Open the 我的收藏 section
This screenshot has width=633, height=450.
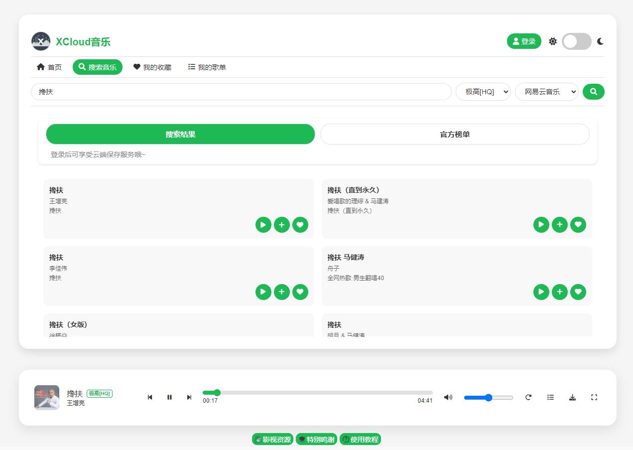[152, 66]
